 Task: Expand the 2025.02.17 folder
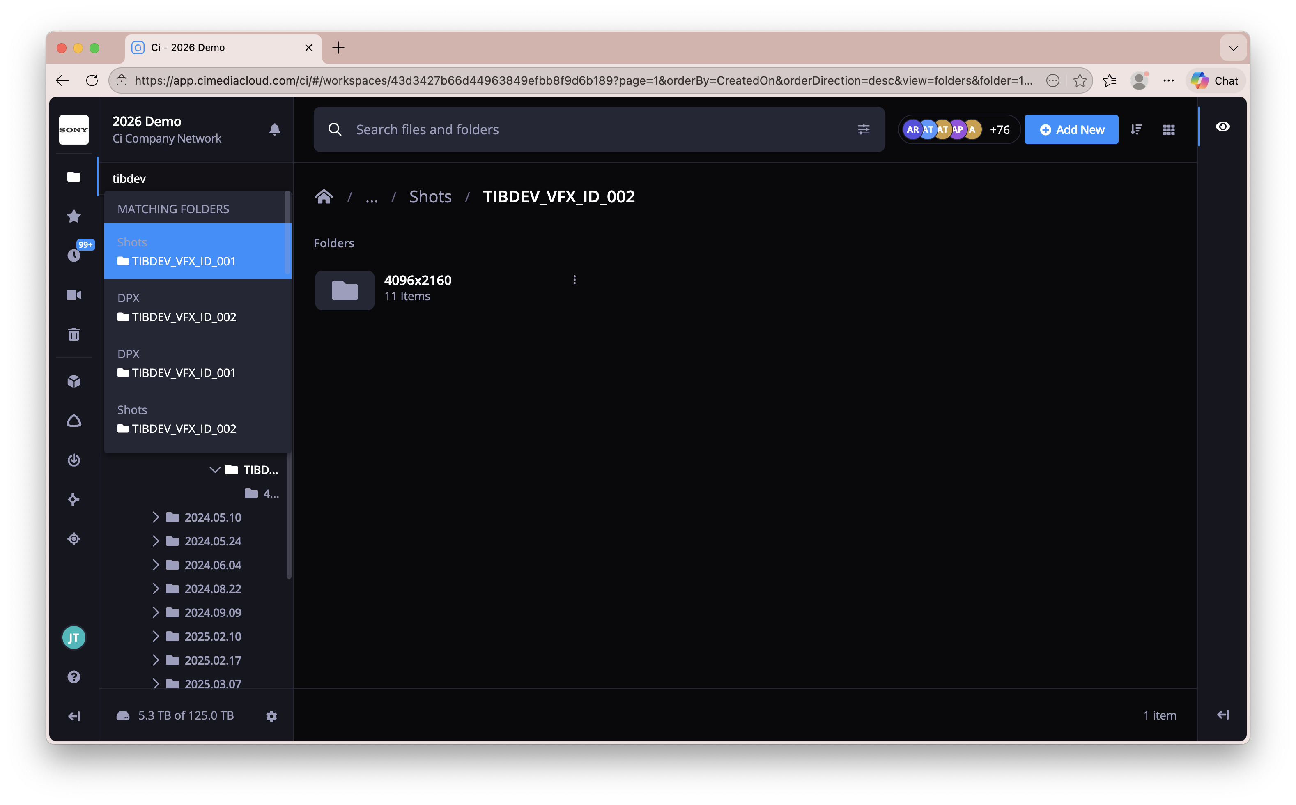point(156,660)
